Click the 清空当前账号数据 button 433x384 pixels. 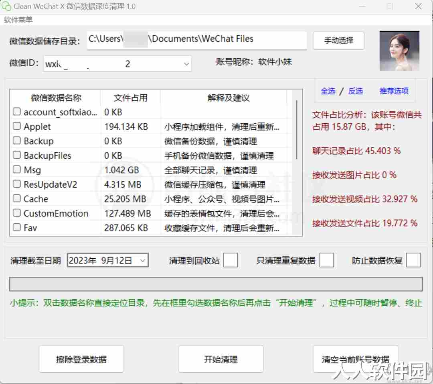click(355, 359)
